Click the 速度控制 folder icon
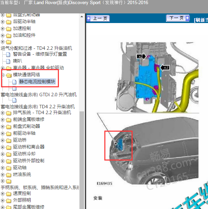 9,194
